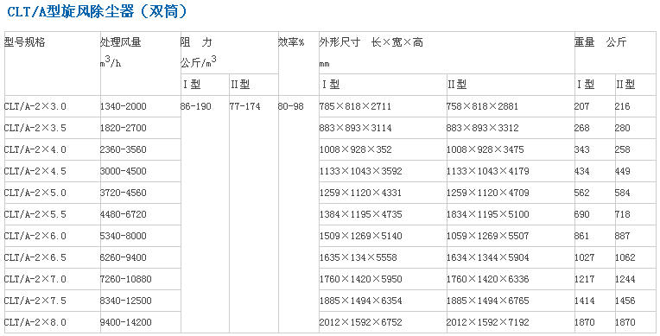Select the CLT/A-2×6.5 model cell

coord(35,257)
